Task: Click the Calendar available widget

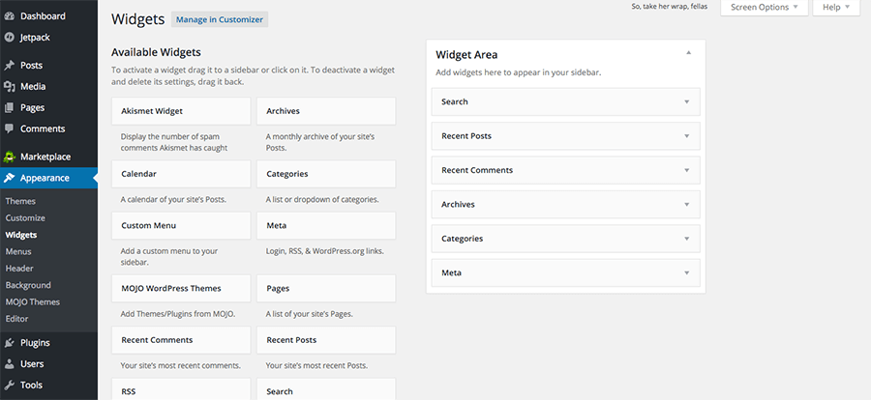Action: click(181, 174)
